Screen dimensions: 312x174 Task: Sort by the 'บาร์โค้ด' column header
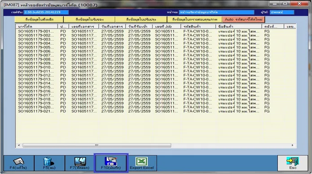click(37, 26)
